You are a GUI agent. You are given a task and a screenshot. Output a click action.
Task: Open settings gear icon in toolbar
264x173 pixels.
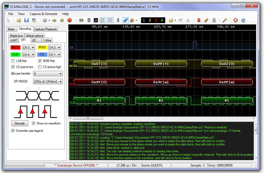point(45,20)
